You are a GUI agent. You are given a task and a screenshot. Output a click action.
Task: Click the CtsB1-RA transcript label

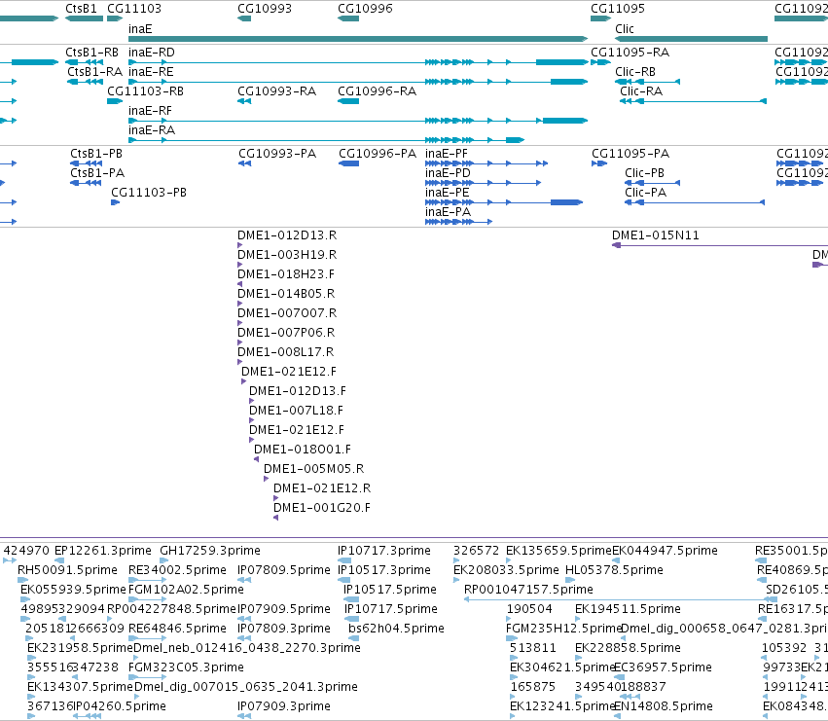coord(94,72)
